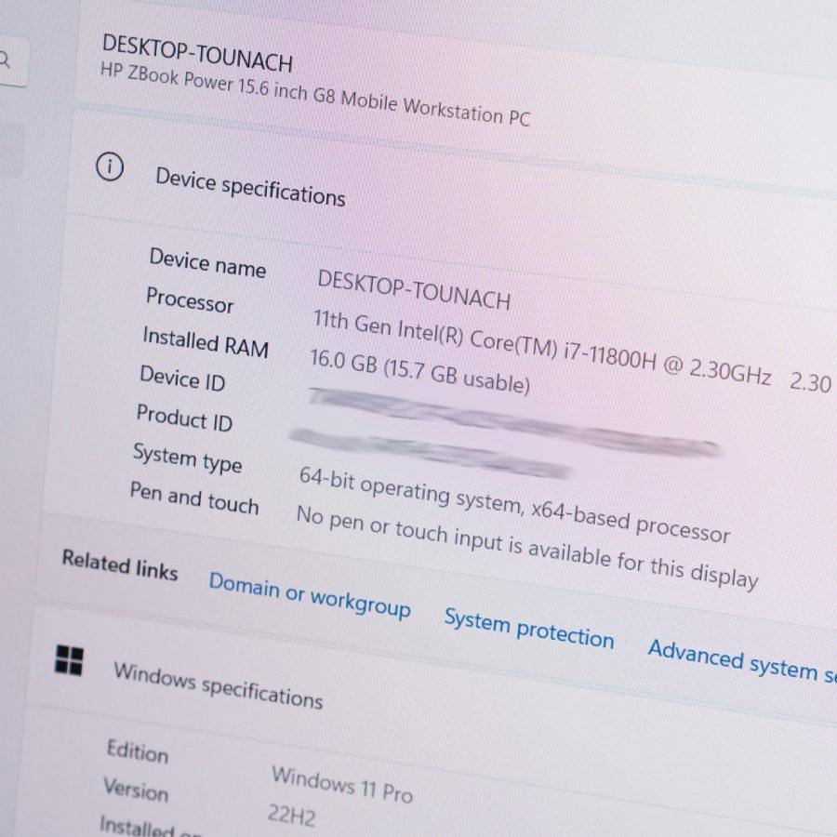Select the blurred Product ID value
Image resolution: width=837 pixels, height=837 pixels.
point(430,453)
